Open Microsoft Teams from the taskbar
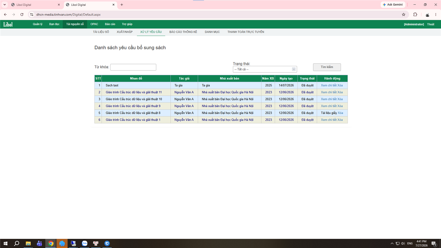This screenshot has height=248, width=441. click(x=39, y=243)
